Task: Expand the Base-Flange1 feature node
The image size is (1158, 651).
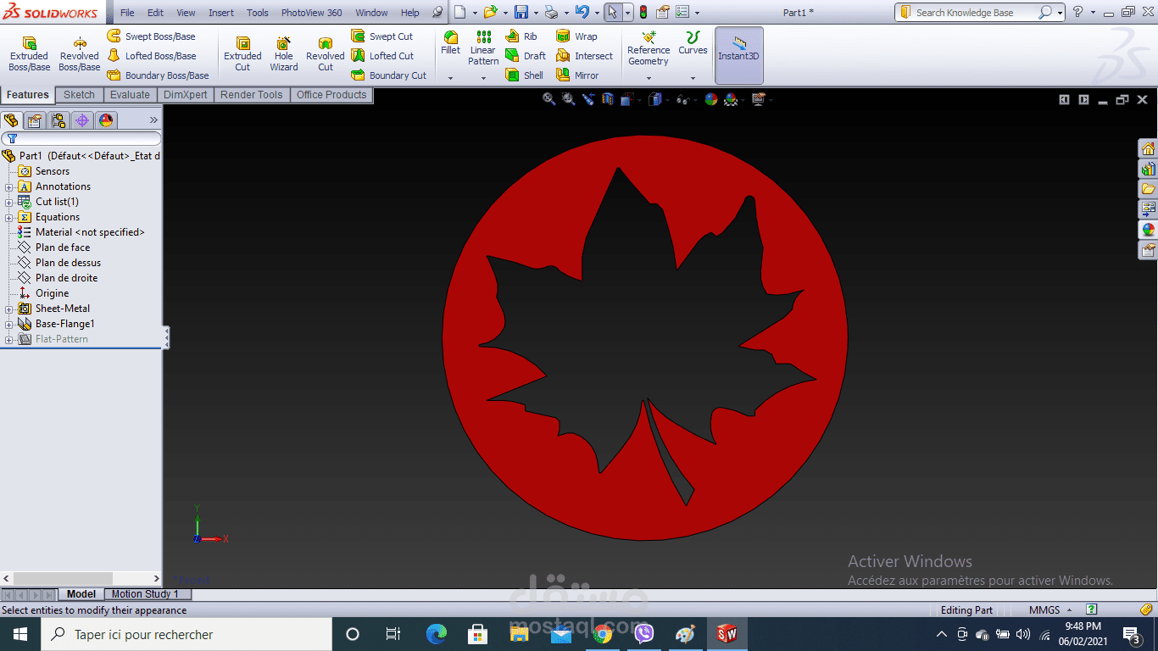Action: pos(9,324)
